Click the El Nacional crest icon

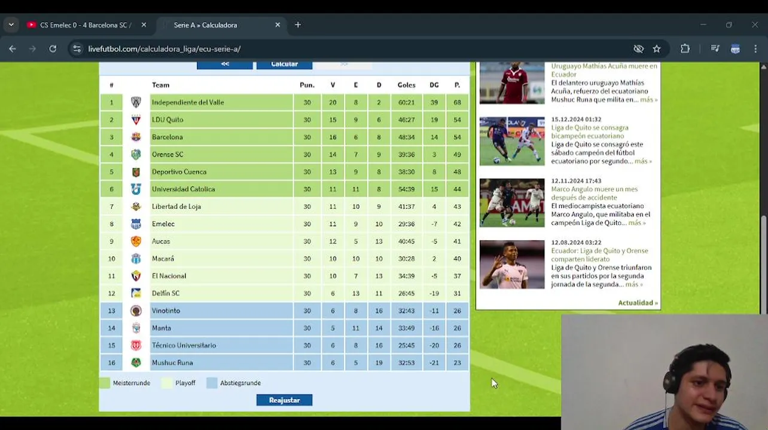(x=136, y=276)
